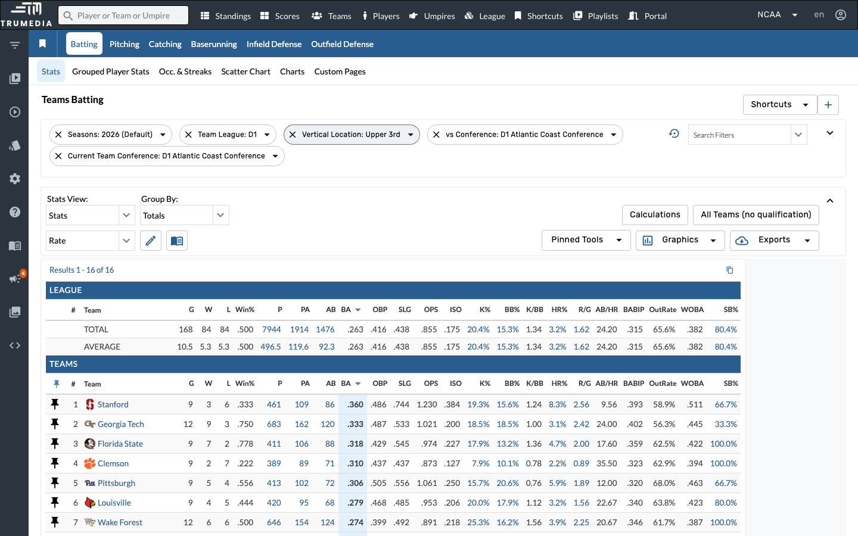Toggle the pin for Georgia Tech row
This screenshot has height=536, width=858.
coord(55,424)
